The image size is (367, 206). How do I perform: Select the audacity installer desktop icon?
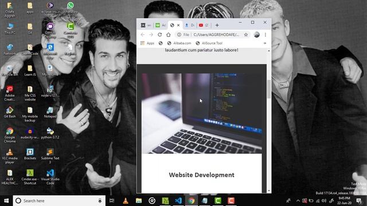tap(30, 133)
